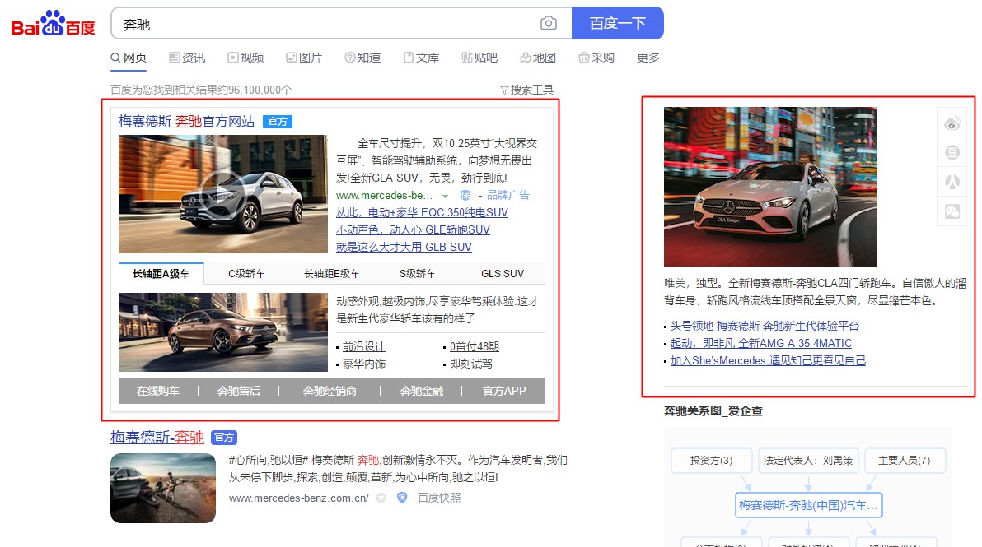Click the shield verification icon near 品牌广告
Screen dimensions: 982x547
[x=465, y=196]
